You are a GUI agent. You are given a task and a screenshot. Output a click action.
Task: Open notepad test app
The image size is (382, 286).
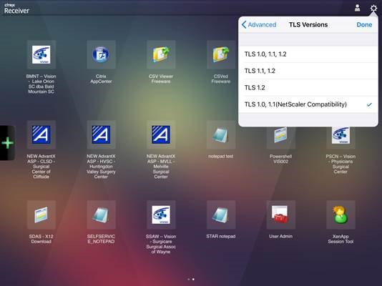(x=221, y=134)
